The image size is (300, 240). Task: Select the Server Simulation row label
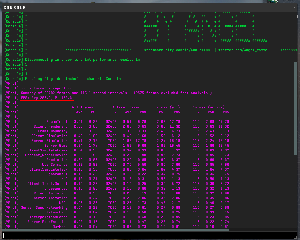click(49, 141)
